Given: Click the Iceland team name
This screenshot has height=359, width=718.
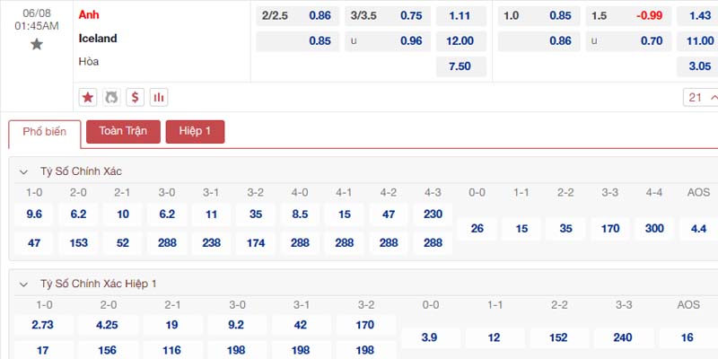Looking at the screenshot, I should (x=98, y=39).
